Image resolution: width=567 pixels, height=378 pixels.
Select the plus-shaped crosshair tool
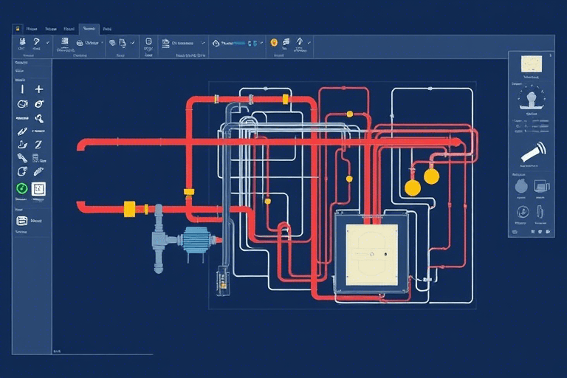tap(40, 89)
